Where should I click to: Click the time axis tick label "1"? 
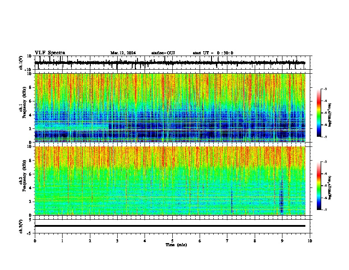[x=62, y=241]
